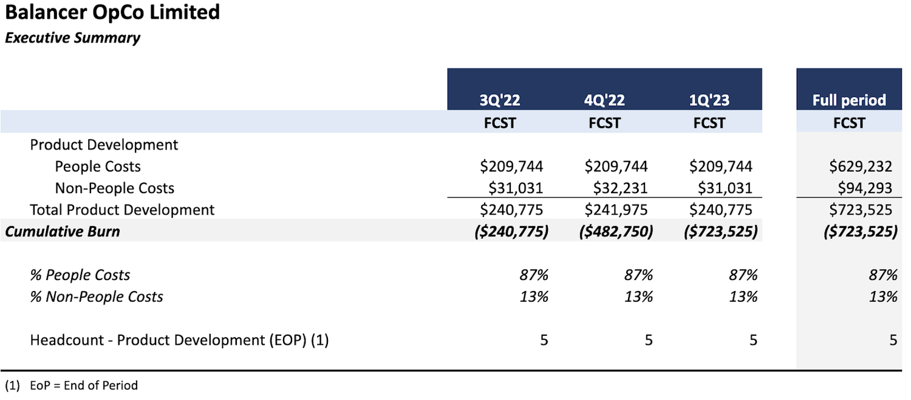Click the % People Costs row label
The height and width of the screenshot is (400, 911).
click(x=80, y=275)
